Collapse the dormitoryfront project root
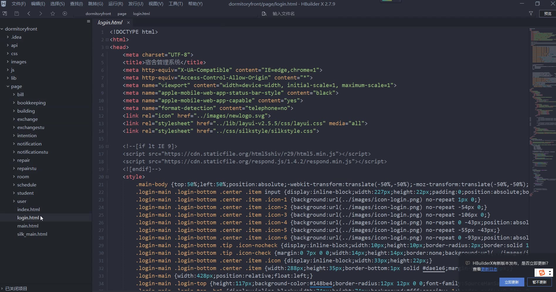556x292 pixels. pos(2,29)
